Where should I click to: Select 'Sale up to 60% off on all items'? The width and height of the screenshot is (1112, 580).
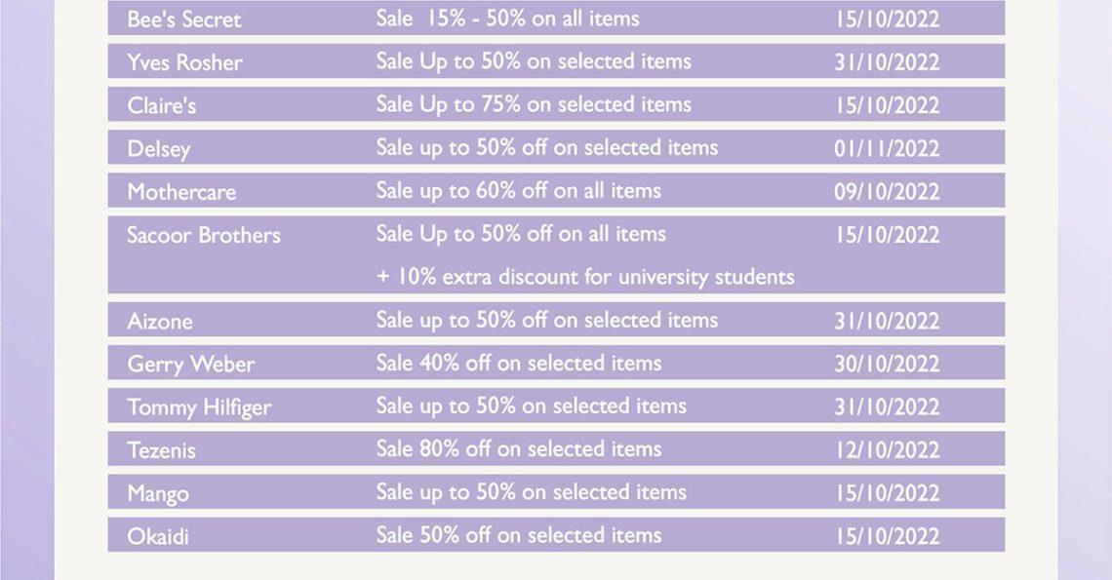pyautogui.click(x=518, y=191)
